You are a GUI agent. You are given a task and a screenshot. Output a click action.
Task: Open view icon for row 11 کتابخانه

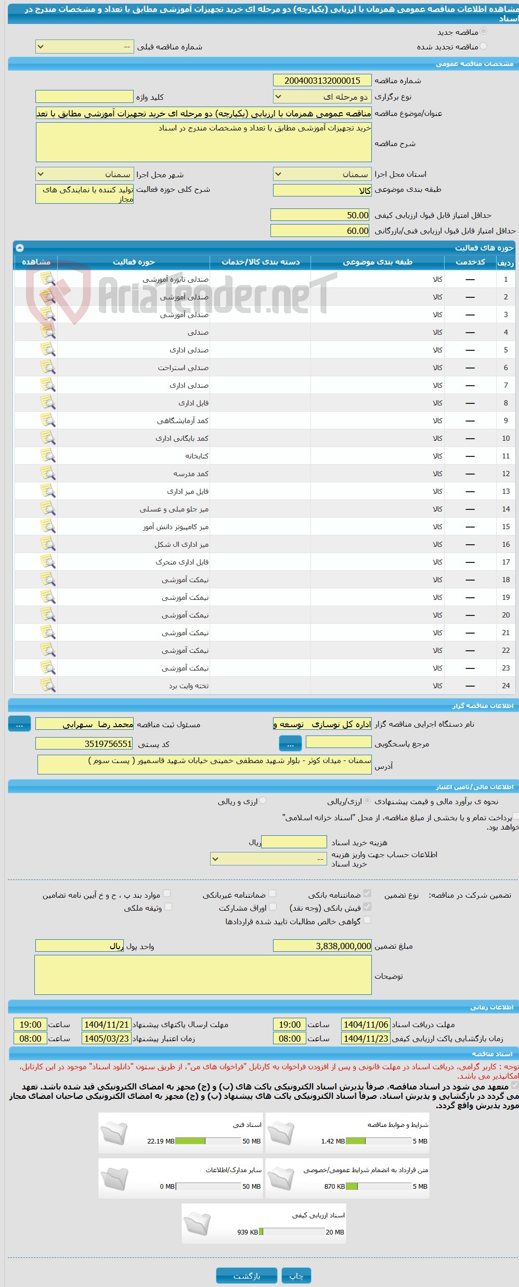[48, 456]
